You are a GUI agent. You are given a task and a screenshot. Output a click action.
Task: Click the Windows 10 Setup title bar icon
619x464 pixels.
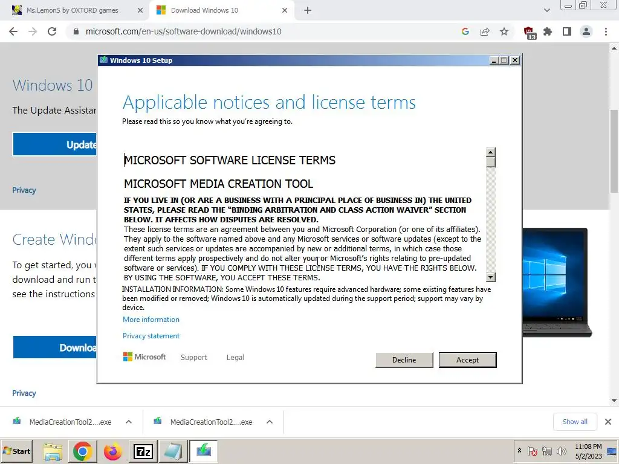104,60
